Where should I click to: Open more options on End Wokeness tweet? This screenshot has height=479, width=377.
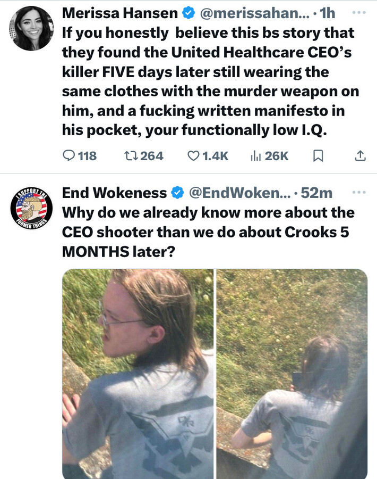[x=359, y=193]
